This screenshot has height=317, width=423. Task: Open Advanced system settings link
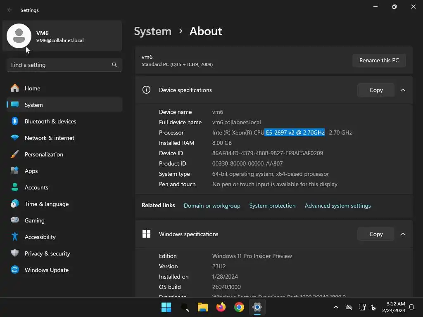pos(338,206)
